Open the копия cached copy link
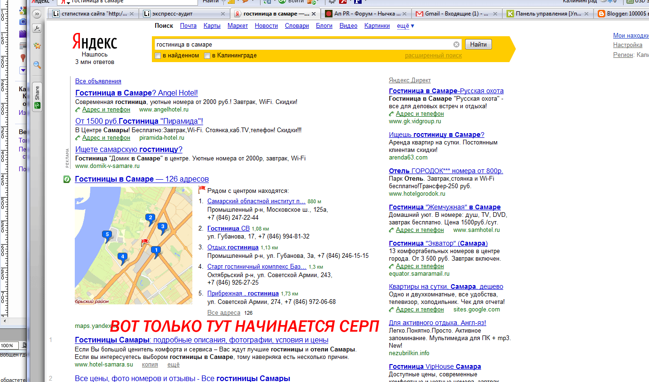649x382 pixels. coord(150,365)
